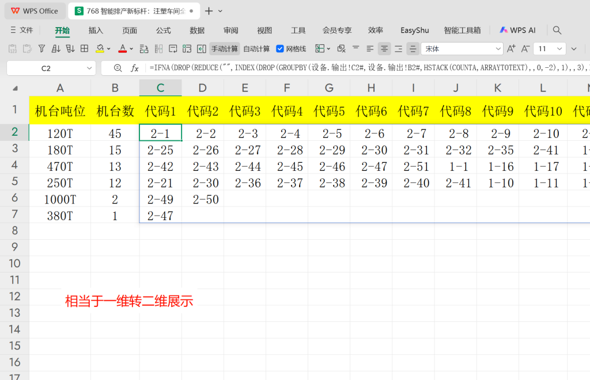Select the 768 智能排产 document tab
The width and height of the screenshot is (590, 380).
coord(134,11)
